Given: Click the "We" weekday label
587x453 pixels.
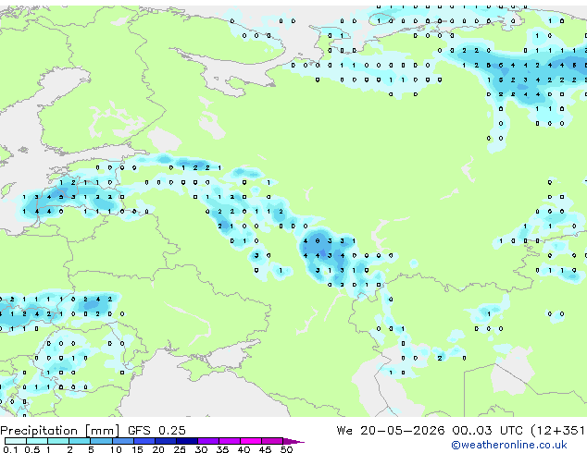Looking at the screenshot, I should (x=344, y=431).
